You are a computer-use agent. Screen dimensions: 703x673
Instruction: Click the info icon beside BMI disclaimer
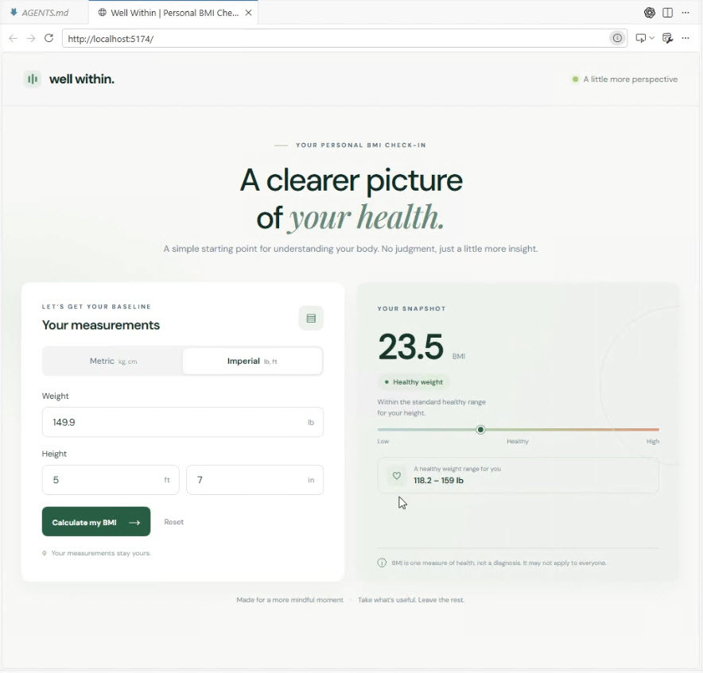pos(382,563)
